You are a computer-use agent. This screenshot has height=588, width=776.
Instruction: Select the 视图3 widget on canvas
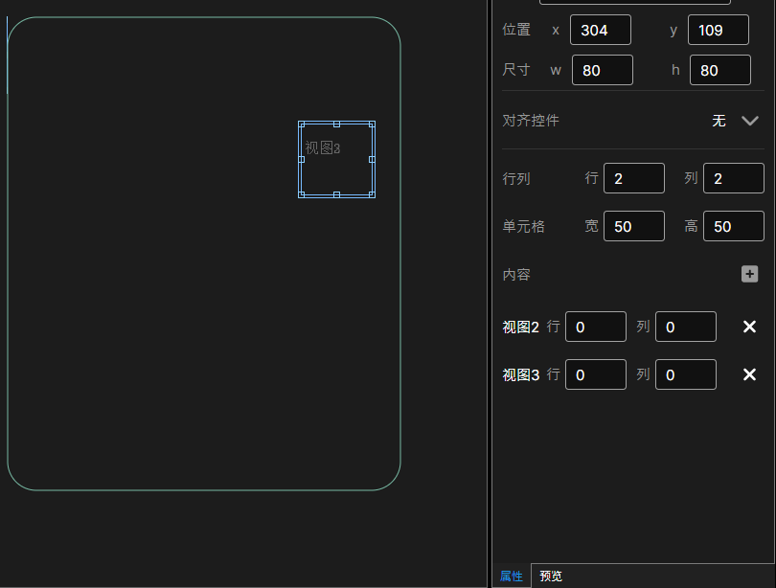click(336, 159)
